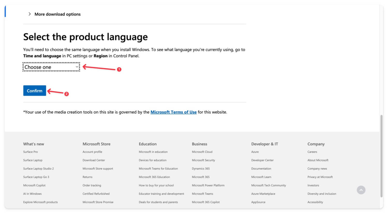Open AppSource link

tap(258, 202)
